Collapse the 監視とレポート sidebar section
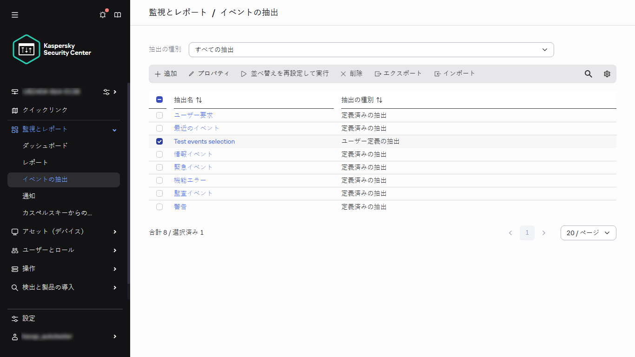Image resolution: width=635 pixels, height=357 pixels. click(114, 130)
